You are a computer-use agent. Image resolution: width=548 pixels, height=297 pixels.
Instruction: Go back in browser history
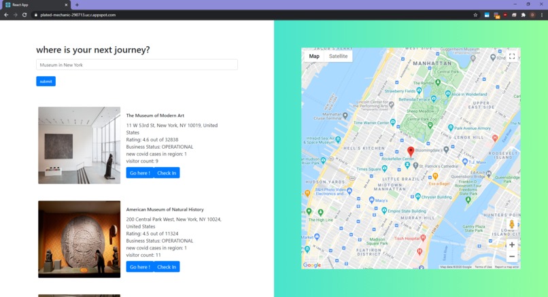pyautogui.click(x=6, y=15)
